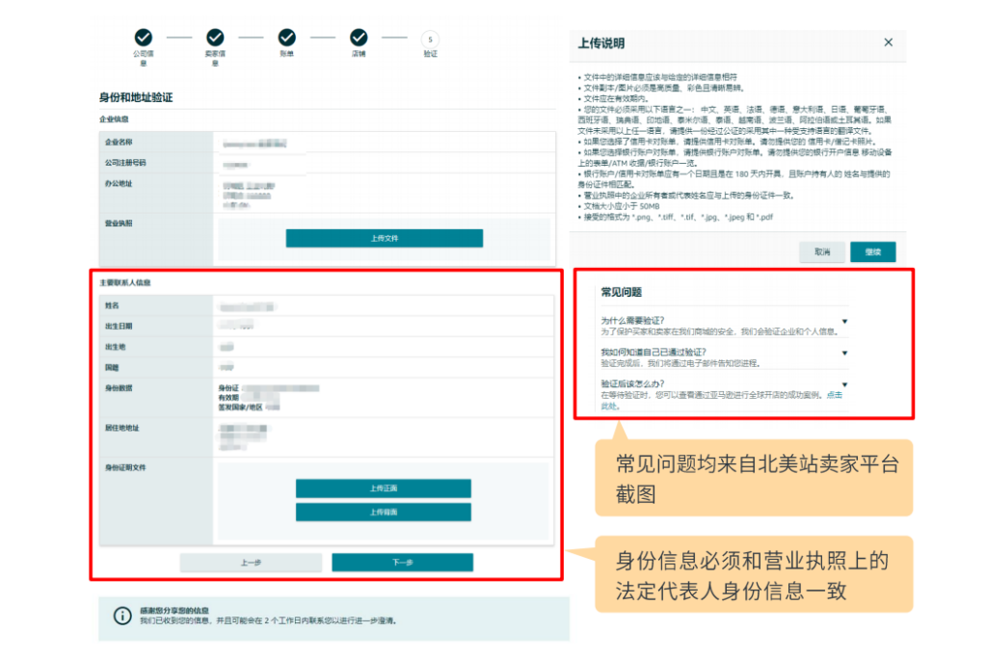Screen dimensions: 987x658
Task: Click the 账单 step checkmark icon
Action: click(x=286, y=38)
